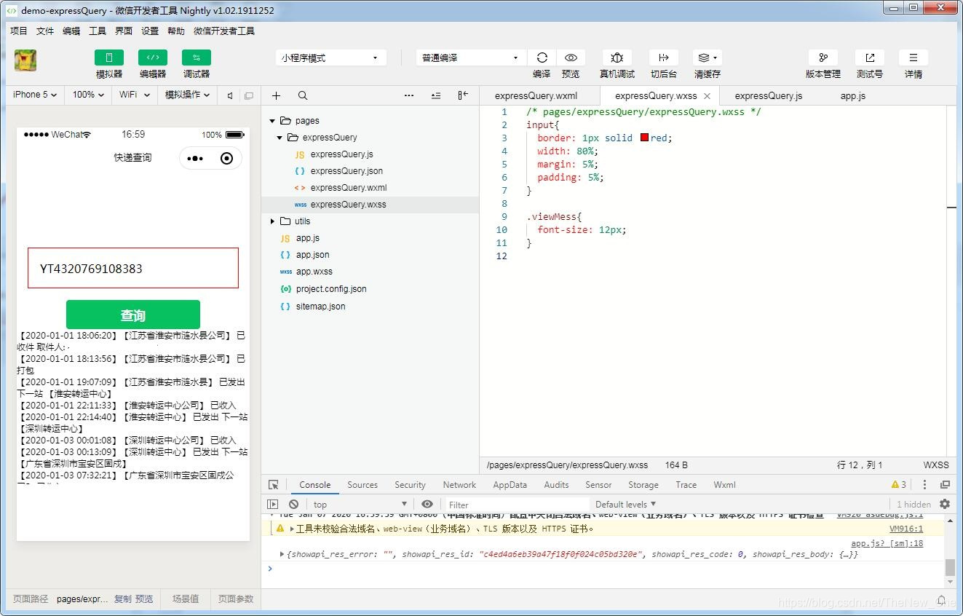This screenshot has width=963, height=616.
Task: Switch to the app.js editor tab
Action: click(853, 95)
